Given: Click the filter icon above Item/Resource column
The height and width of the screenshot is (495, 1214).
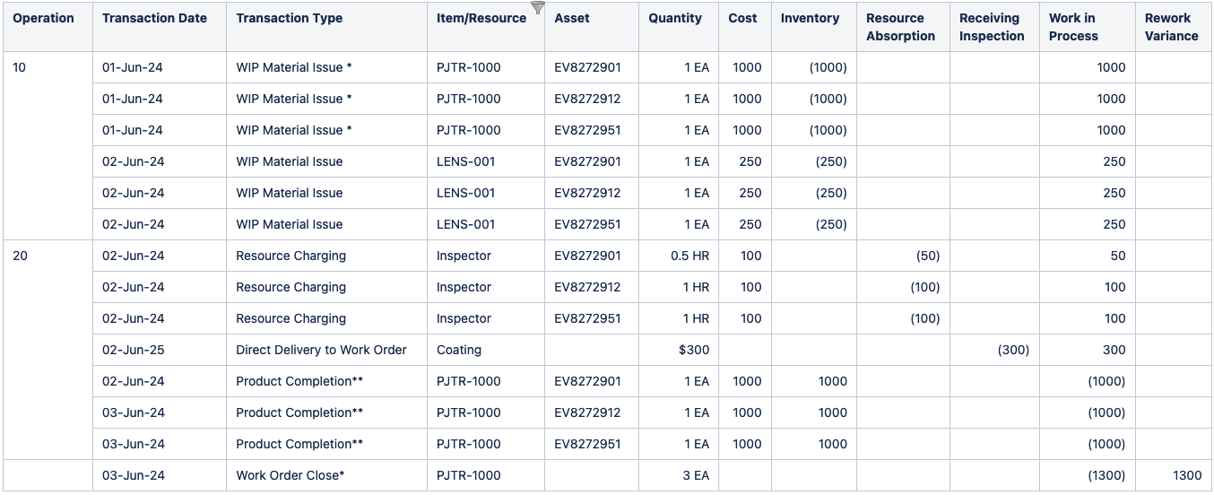Looking at the screenshot, I should 538,8.
